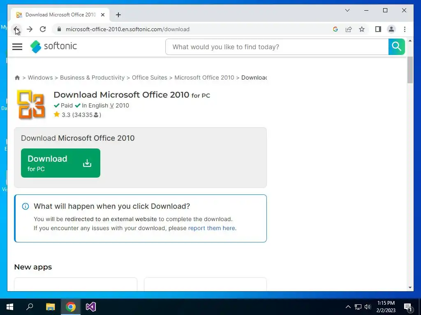Reload the current page
421x315 pixels.
[x=43, y=29]
